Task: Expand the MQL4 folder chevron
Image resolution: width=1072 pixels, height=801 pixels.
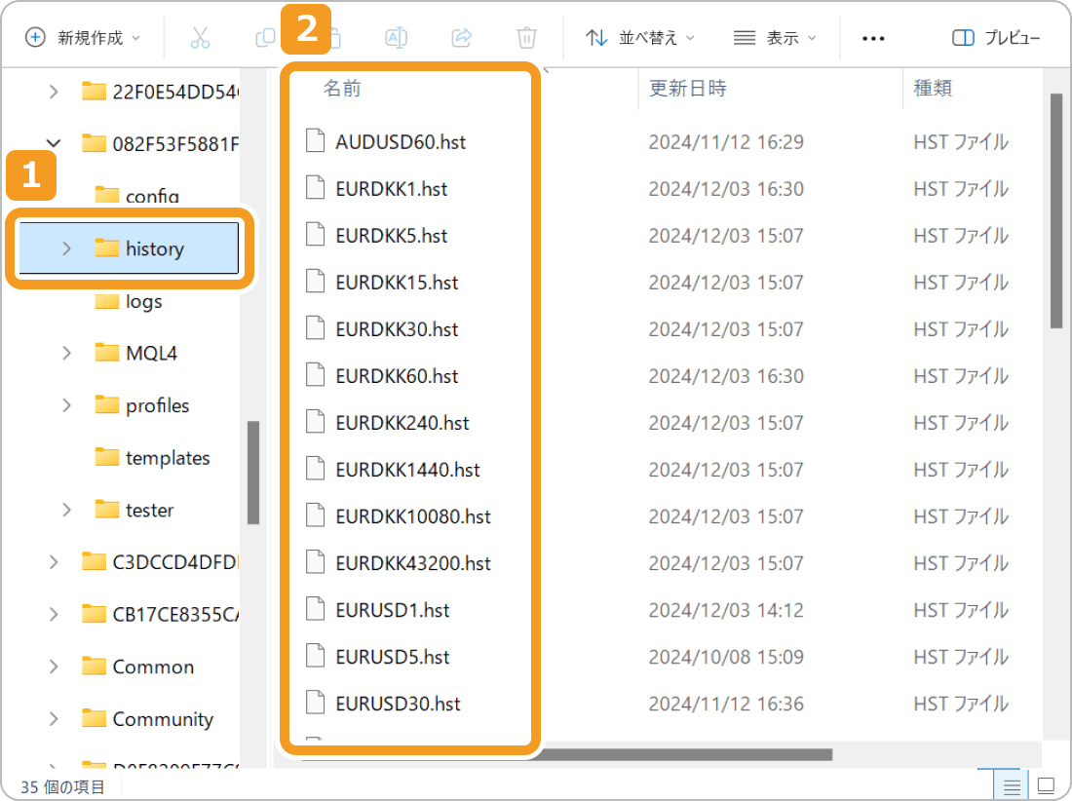Action: tap(66, 353)
